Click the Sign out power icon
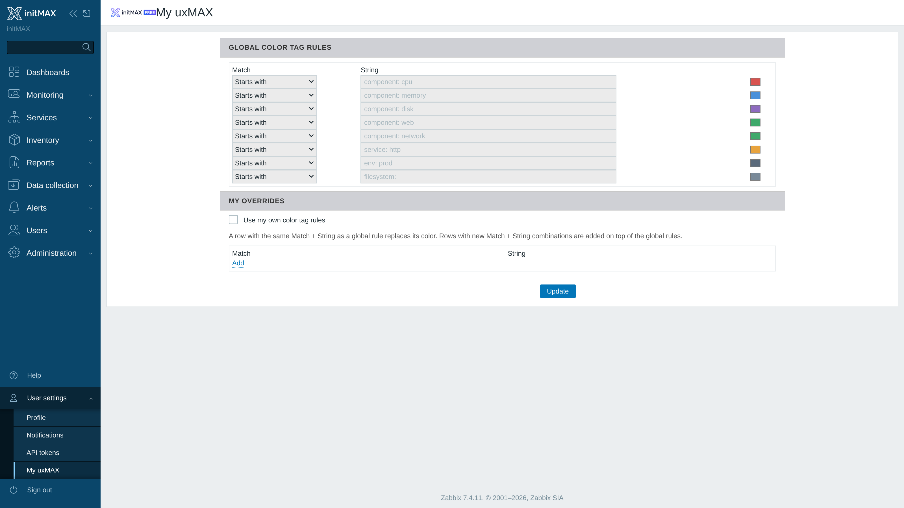 pos(14,490)
